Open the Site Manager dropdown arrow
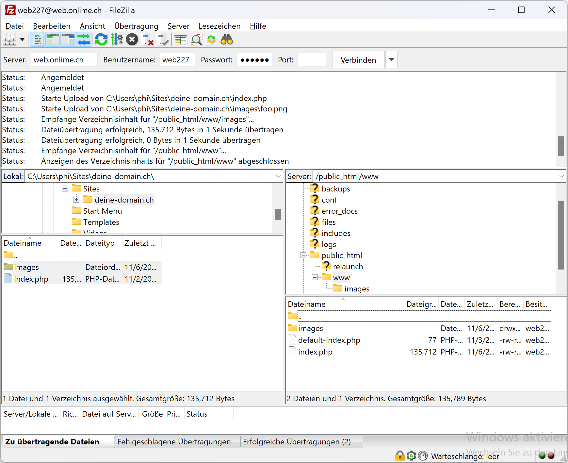The height and width of the screenshot is (463, 568). [22, 40]
